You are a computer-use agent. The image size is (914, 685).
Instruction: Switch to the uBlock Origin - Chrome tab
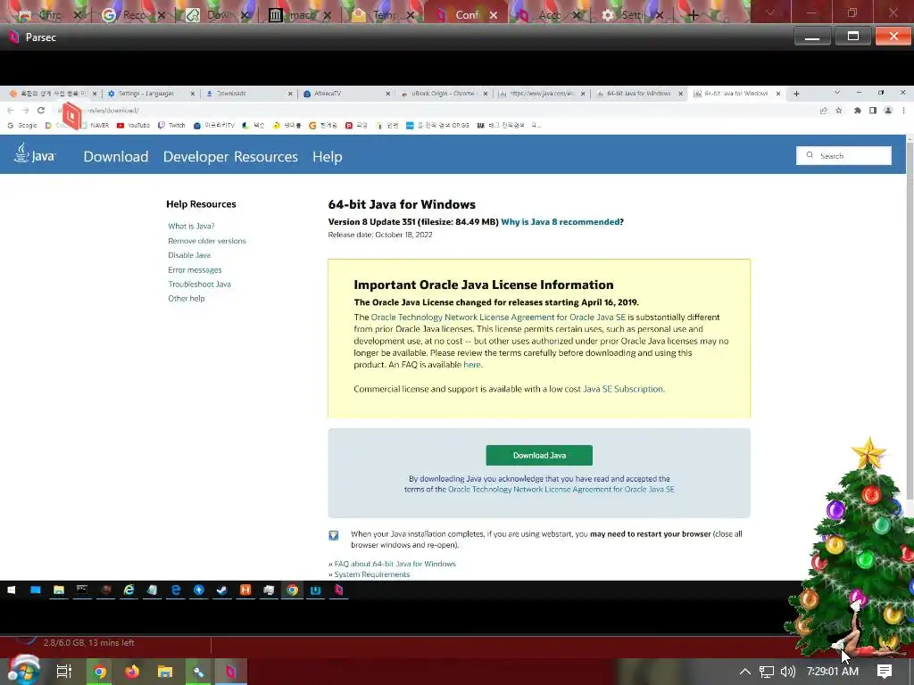pos(443,93)
